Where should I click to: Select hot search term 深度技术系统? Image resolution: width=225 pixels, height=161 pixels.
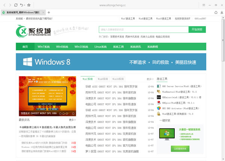117,37
